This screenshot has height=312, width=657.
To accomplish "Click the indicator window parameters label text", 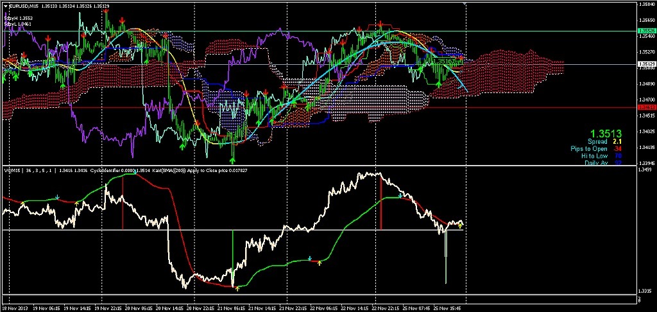I will point(125,171).
